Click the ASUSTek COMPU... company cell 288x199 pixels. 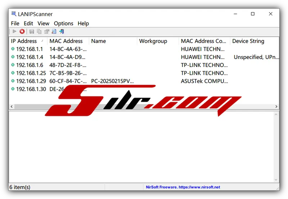(x=204, y=81)
